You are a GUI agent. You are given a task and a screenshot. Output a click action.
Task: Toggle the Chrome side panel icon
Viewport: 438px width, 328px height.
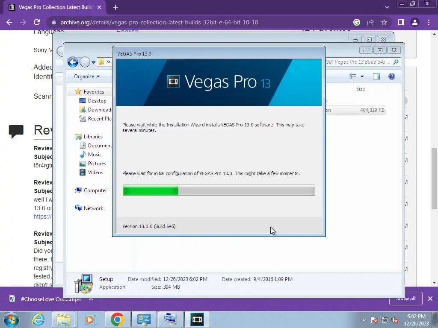point(401,22)
